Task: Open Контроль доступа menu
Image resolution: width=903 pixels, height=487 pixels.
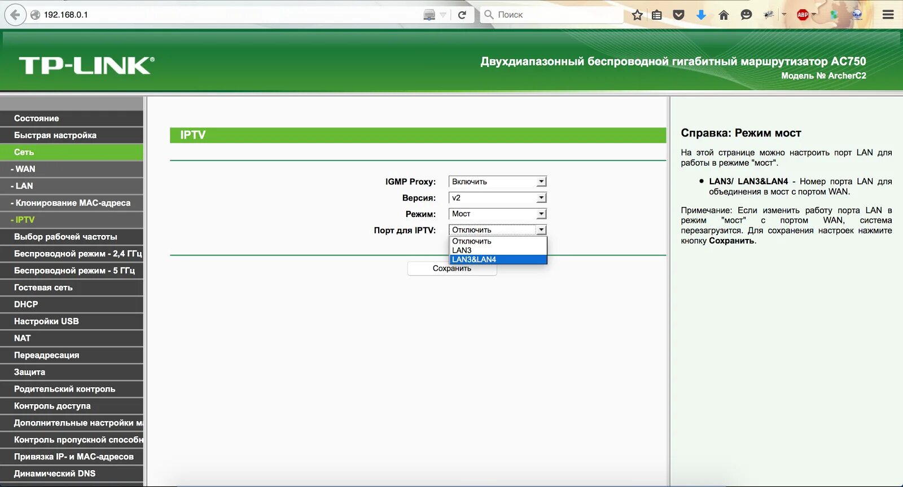Action: pos(72,406)
